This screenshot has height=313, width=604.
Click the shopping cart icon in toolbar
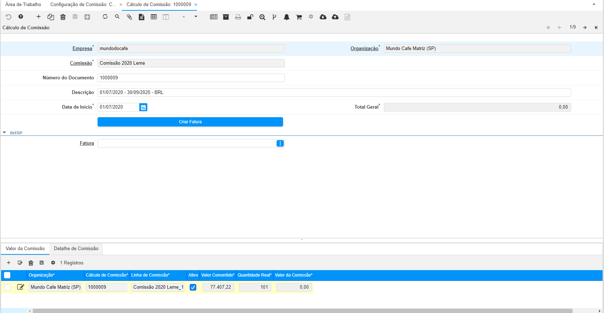(x=299, y=17)
